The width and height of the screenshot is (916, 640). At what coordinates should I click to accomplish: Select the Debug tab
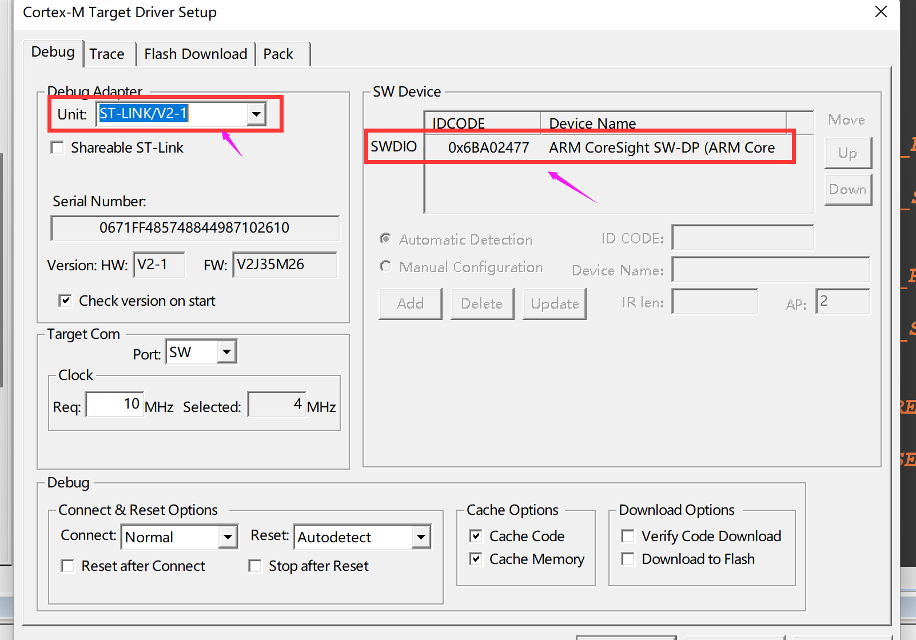point(53,52)
